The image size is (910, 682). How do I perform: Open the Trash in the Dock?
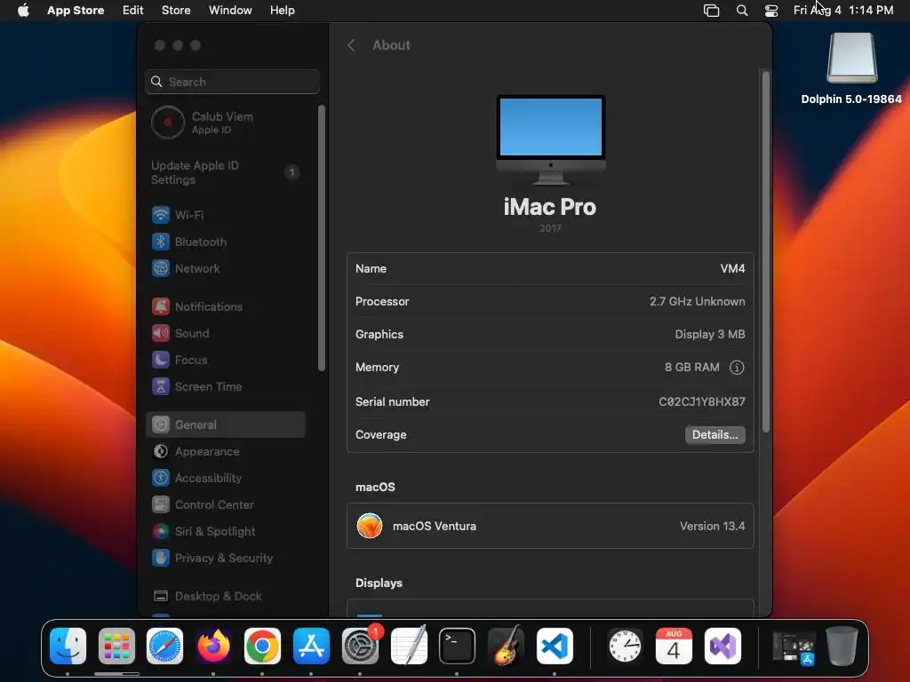(x=842, y=646)
